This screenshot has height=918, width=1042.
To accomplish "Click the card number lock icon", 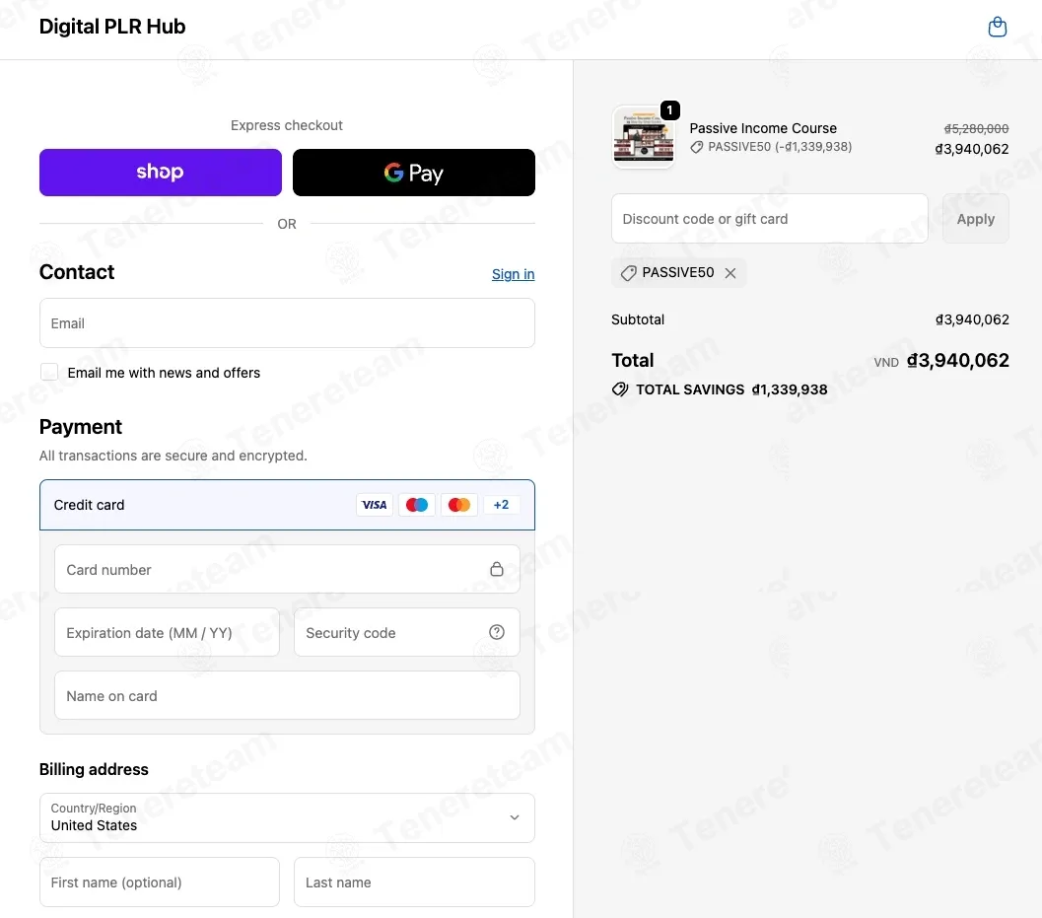I will pos(497,569).
